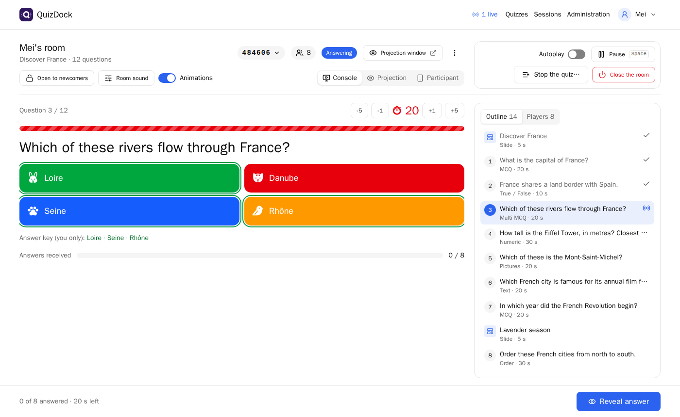Switch to the Projection view
This screenshot has width=680, height=417.
point(387,78)
